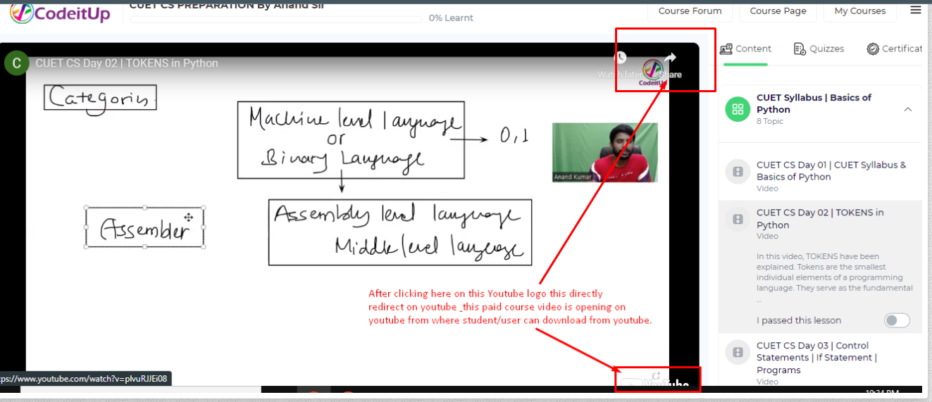Screen dimensions: 932x402
Task: Click the course progress bar
Action: pos(276,18)
